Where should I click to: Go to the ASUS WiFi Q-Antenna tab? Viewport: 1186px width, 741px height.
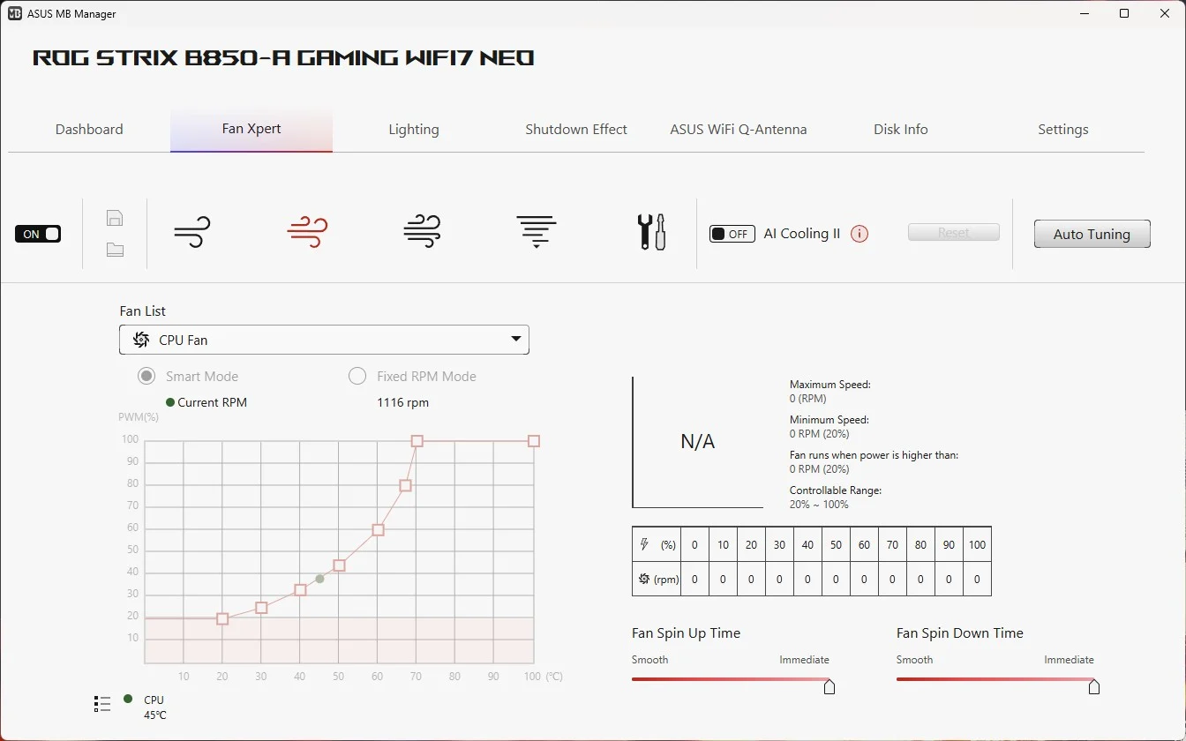tap(738, 130)
